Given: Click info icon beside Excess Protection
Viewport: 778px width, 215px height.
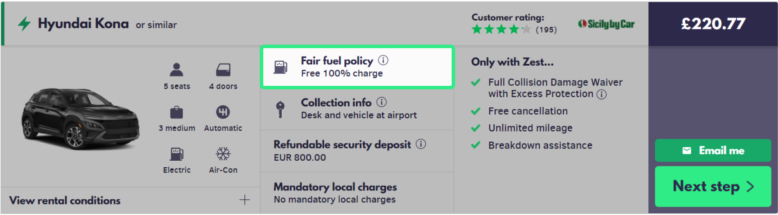Looking at the screenshot, I should [x=602, y=94].
